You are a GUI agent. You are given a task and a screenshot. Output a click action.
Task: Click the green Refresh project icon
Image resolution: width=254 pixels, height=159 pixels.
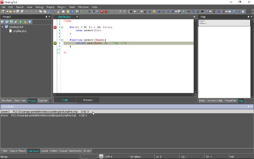click(x=12, y=22)
